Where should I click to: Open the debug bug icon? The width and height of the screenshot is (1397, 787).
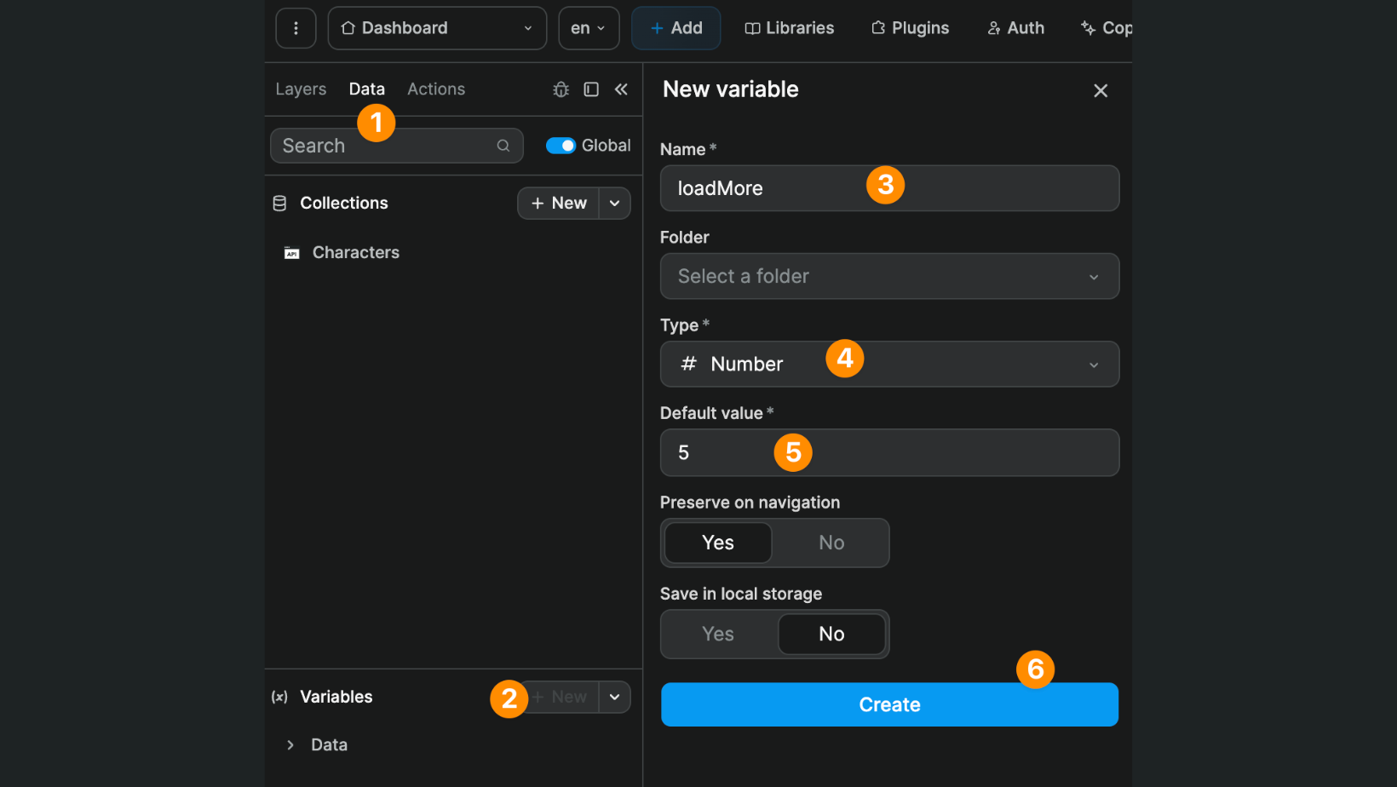pos(561,89)
